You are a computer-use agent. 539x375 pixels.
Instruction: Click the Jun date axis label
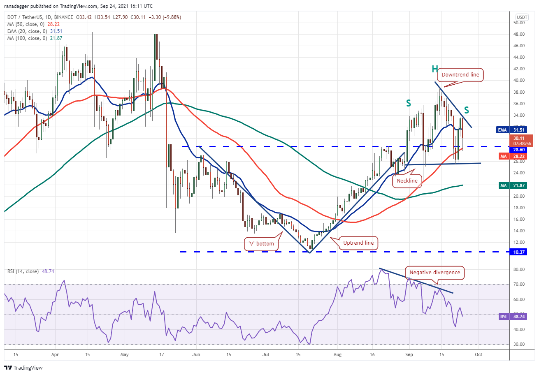196,354
